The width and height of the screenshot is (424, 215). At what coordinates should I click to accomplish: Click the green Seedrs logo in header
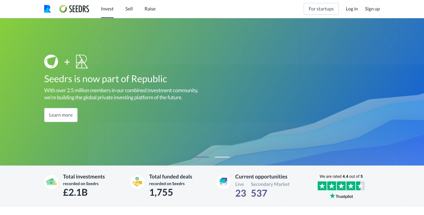click(74, 9)
